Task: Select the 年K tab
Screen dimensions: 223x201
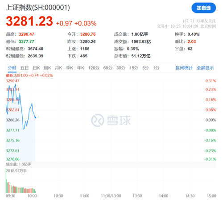Action: coord(81,68)
